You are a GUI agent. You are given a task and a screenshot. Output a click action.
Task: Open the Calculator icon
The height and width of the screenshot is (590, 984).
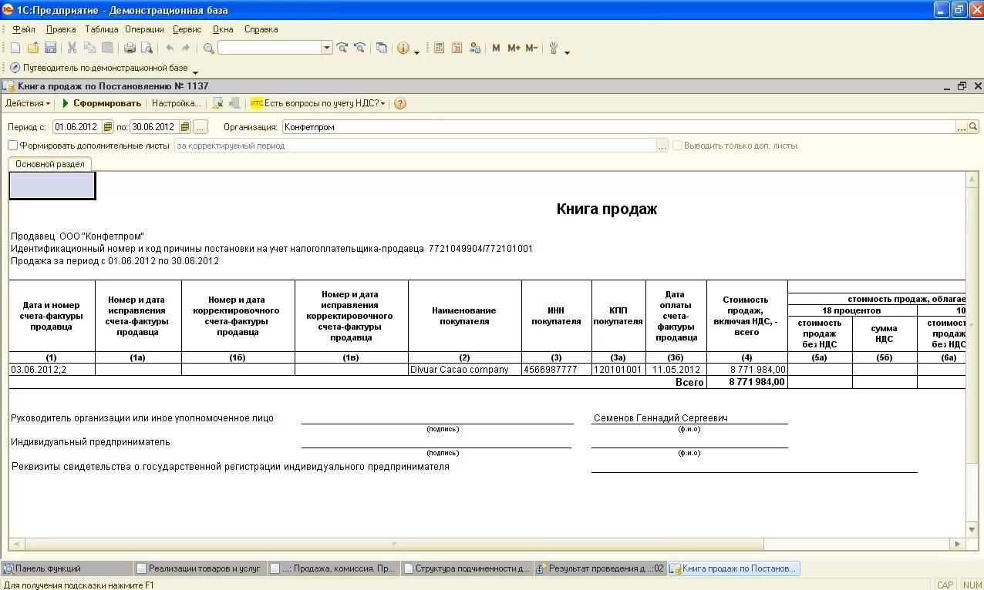click(x=439, y=48)
